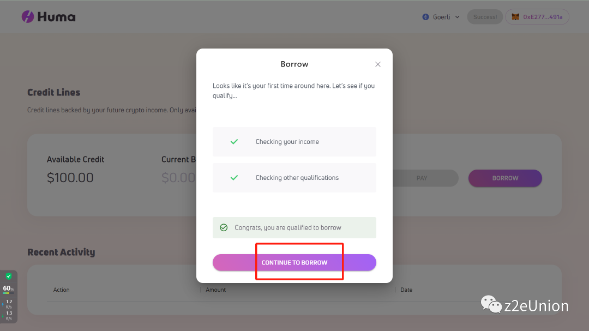Select the Date column header
This screenshot has height=331, width=589.
406,290
